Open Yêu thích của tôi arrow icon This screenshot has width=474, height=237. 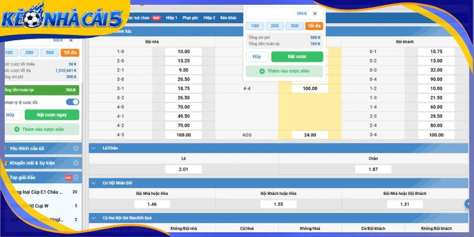(x=76, y=149)
